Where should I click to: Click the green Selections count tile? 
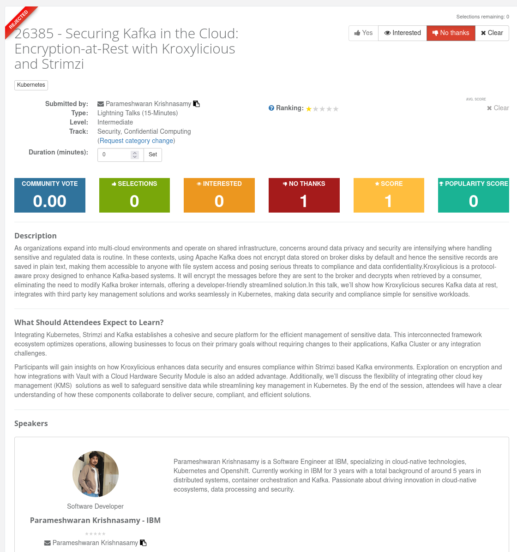[134, 195]
